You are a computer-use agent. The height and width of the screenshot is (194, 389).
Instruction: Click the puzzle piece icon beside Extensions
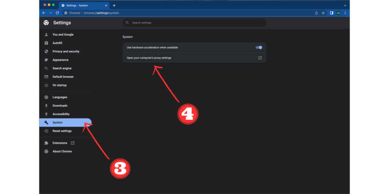[46, 143]
